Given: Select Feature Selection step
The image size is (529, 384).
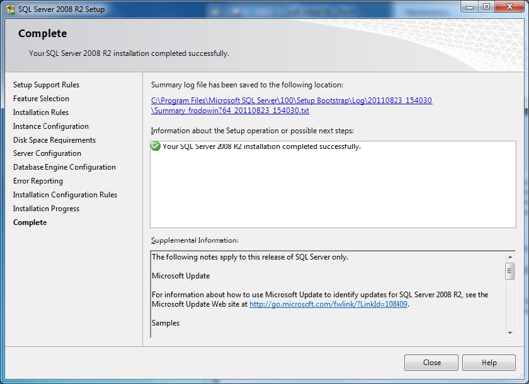Looking at the screenshot, I should [x=41, y=99].
